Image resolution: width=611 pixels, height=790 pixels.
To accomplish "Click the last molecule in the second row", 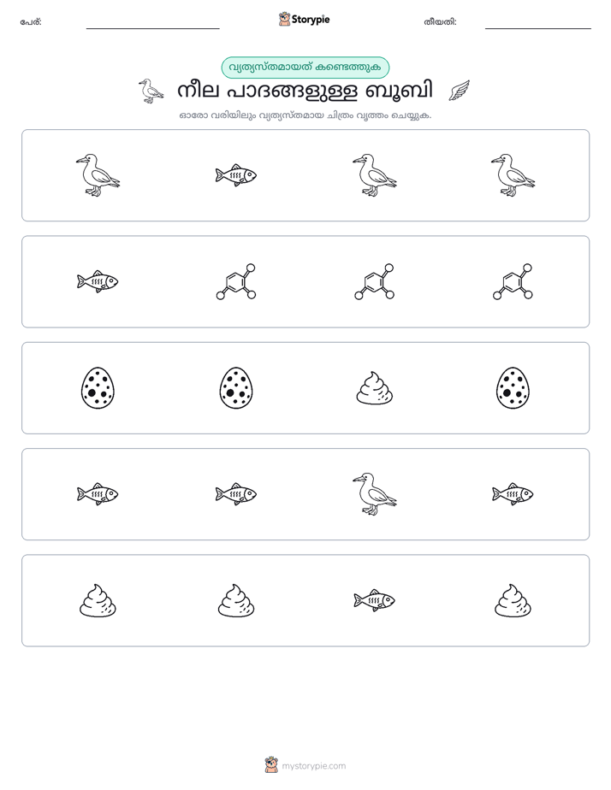I will pyautogui.click(x=513, y=281).
